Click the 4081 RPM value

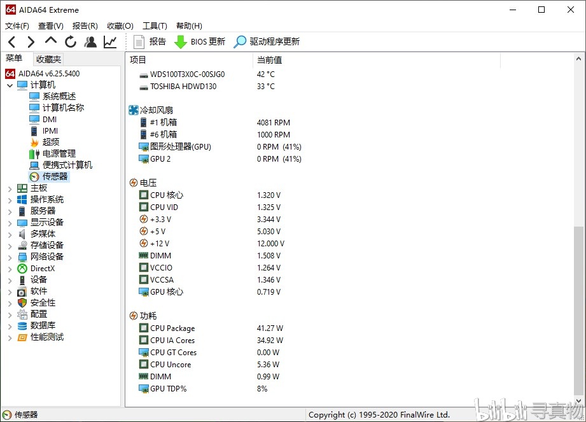pos(273,123)
